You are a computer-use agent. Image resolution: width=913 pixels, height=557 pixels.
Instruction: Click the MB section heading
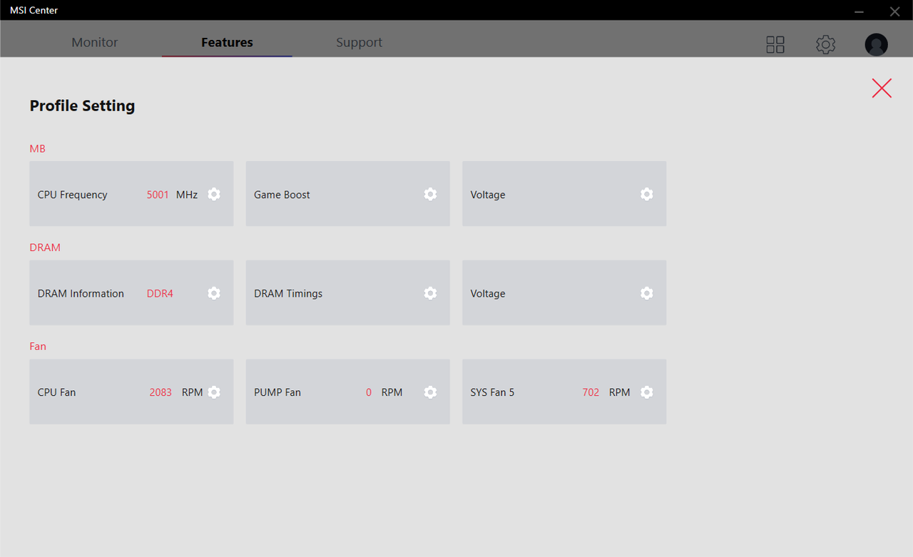point(38,148)
